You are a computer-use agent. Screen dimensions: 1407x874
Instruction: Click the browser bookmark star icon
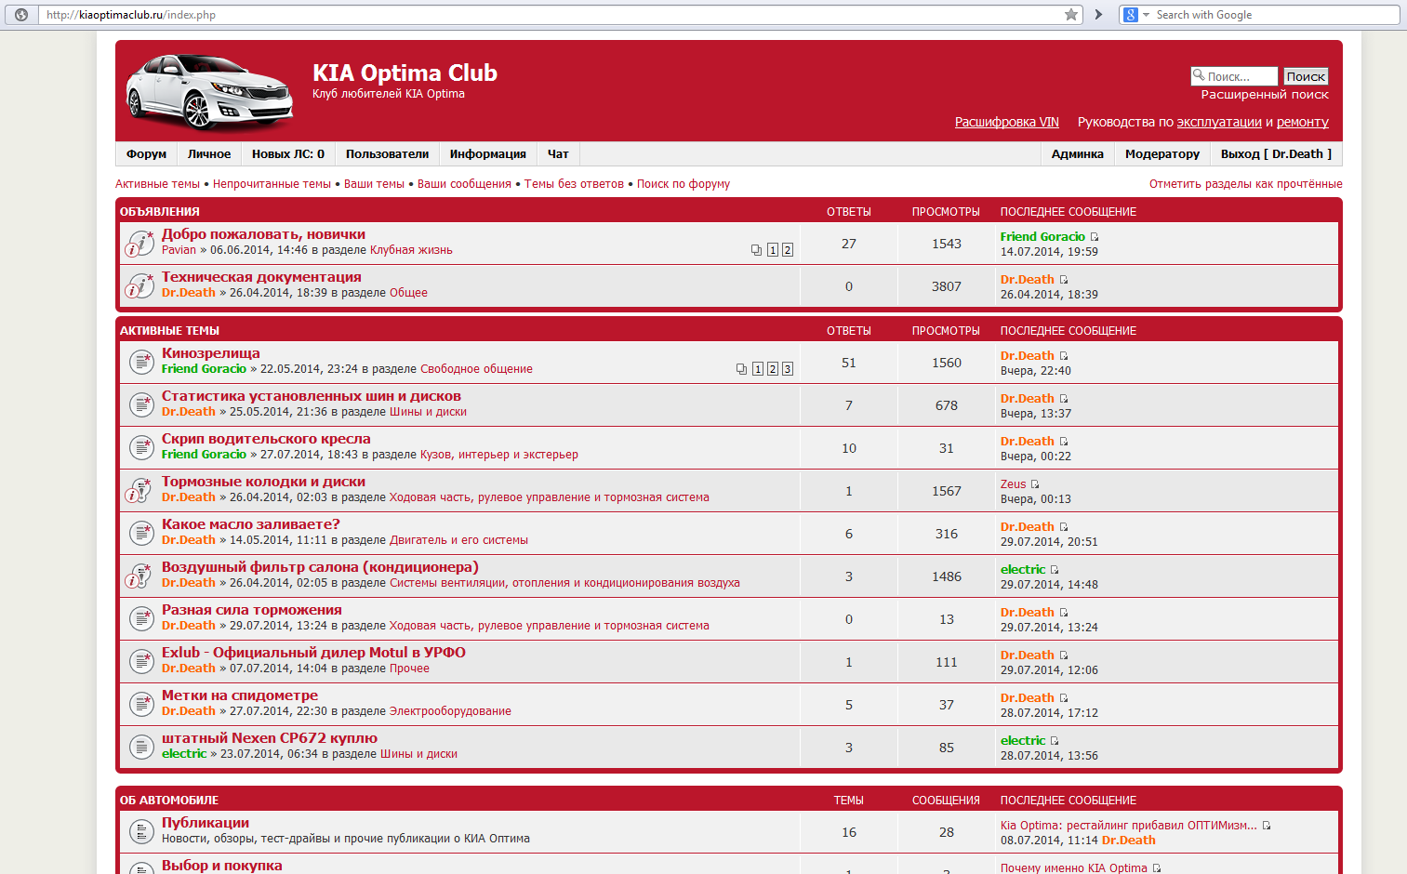(1070, 15)
